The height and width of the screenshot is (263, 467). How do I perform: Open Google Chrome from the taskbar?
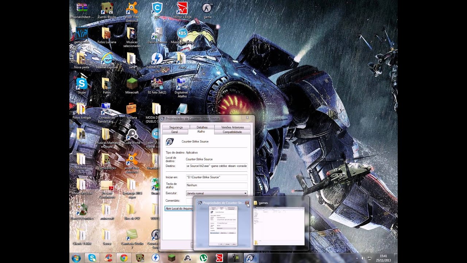pyautogui.click(x=124, y=258)
